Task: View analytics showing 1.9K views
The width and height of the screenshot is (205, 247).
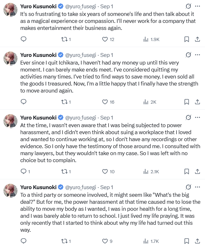Action: click(151, 39)
